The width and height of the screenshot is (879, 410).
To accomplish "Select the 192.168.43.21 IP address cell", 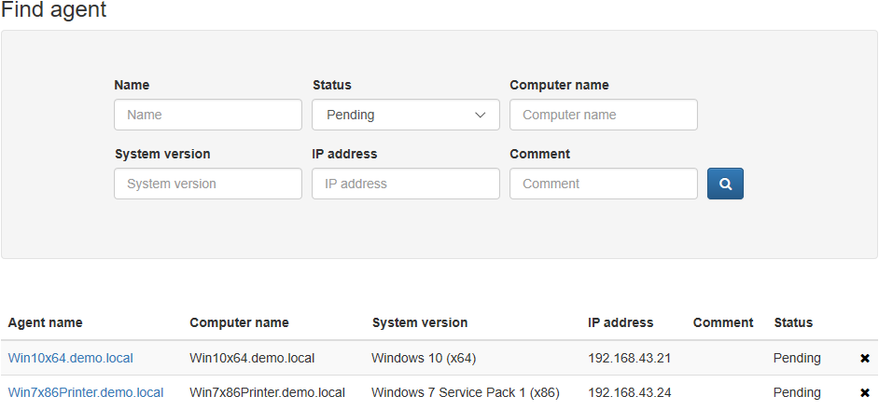I will (x=630, y=358).
